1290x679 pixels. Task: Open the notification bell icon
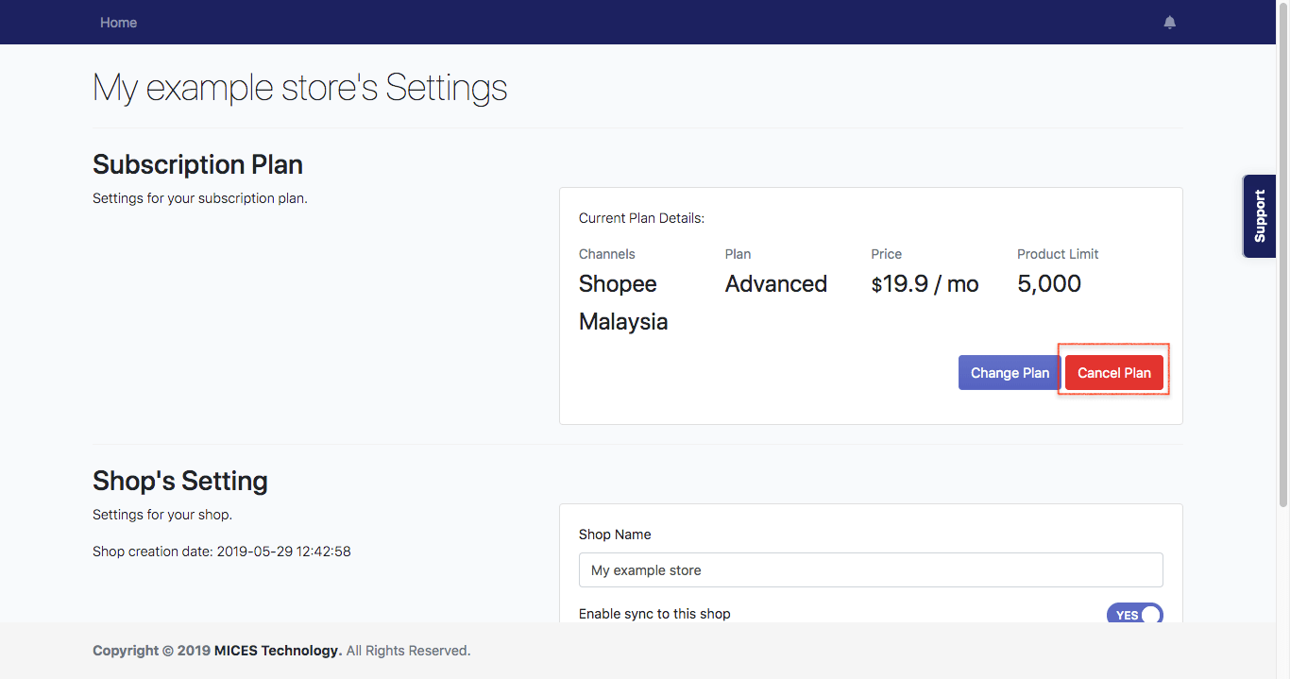[x=1169, y=23]
